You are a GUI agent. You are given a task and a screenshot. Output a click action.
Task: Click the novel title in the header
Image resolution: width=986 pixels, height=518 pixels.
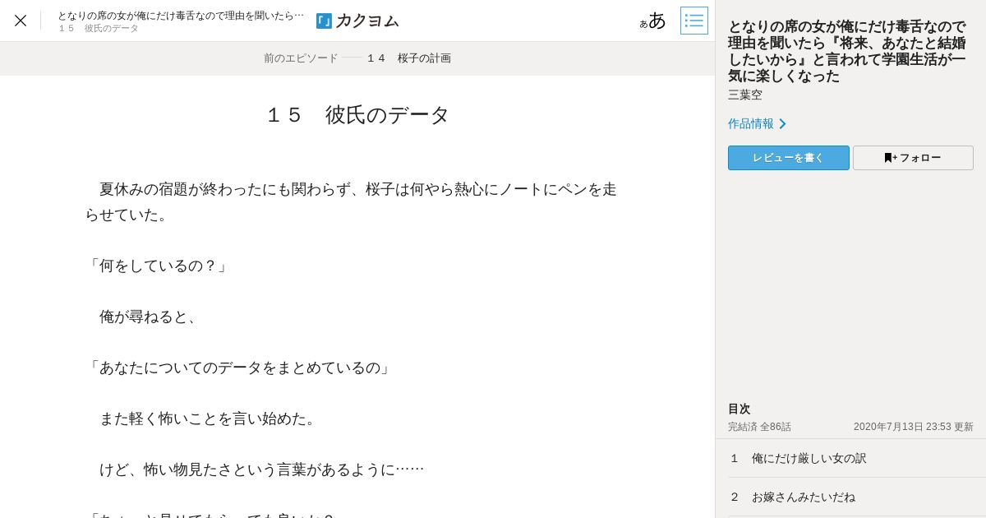(x=181, y=15)
